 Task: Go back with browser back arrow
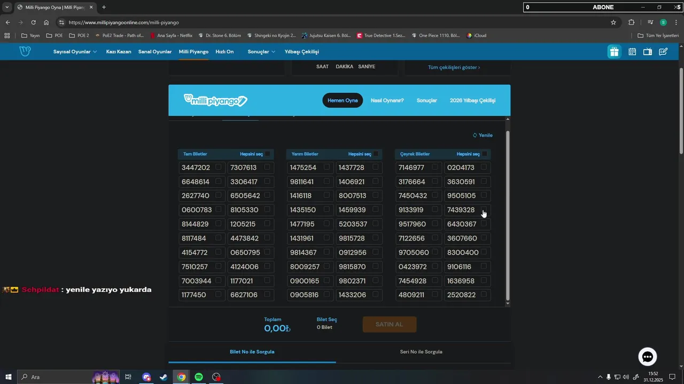click(7, 22)
